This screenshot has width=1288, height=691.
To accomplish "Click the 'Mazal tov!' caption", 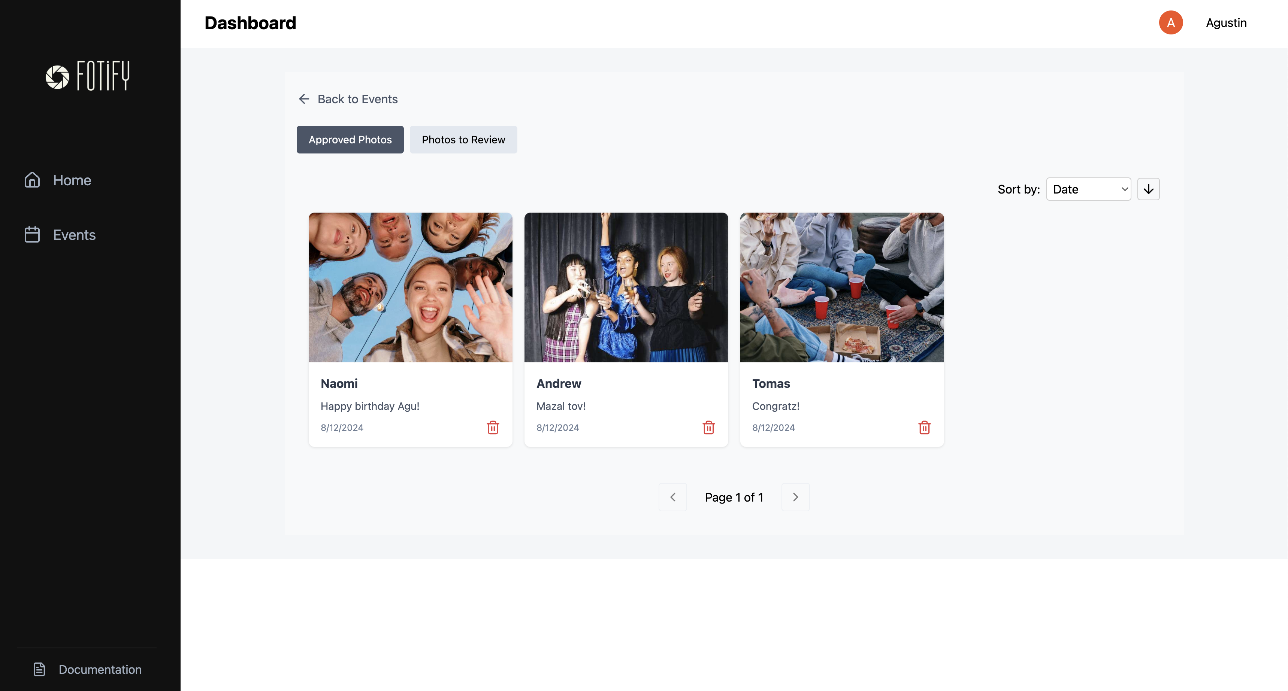I will 561,406.
